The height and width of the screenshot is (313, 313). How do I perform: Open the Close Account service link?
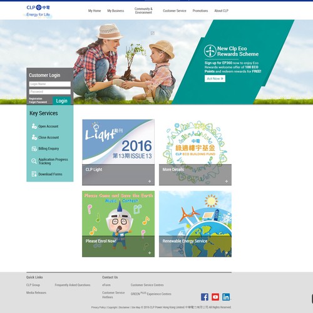pos(49,137)
